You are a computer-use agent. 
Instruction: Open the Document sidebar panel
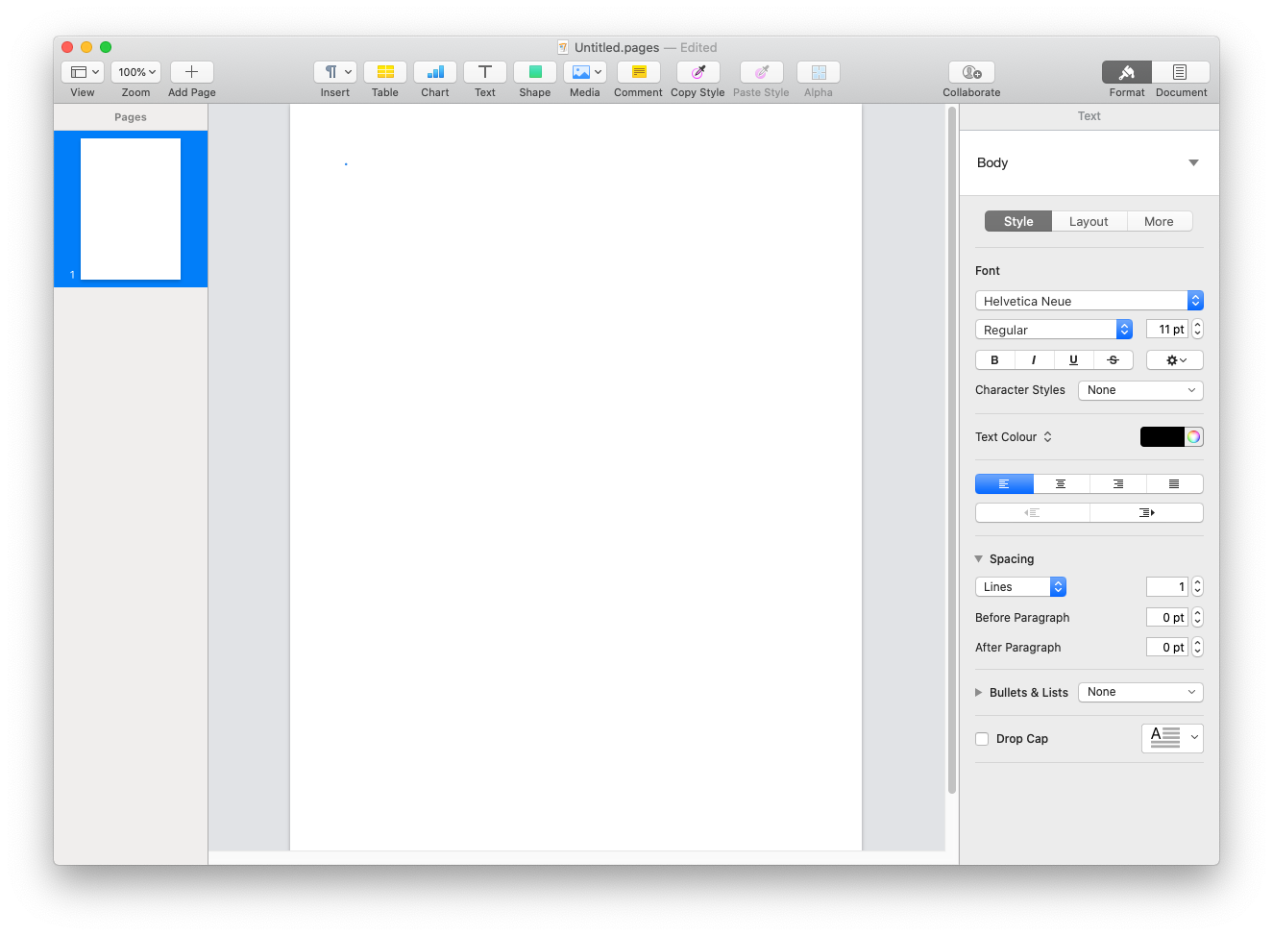1180,79
